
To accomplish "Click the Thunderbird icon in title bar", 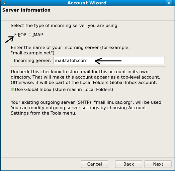I will (x=5, y=3).
